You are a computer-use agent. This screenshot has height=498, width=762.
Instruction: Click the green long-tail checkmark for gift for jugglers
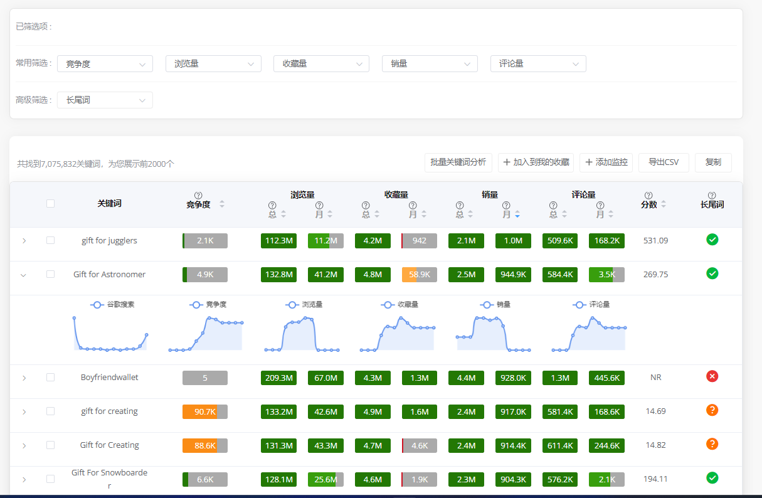712,240
